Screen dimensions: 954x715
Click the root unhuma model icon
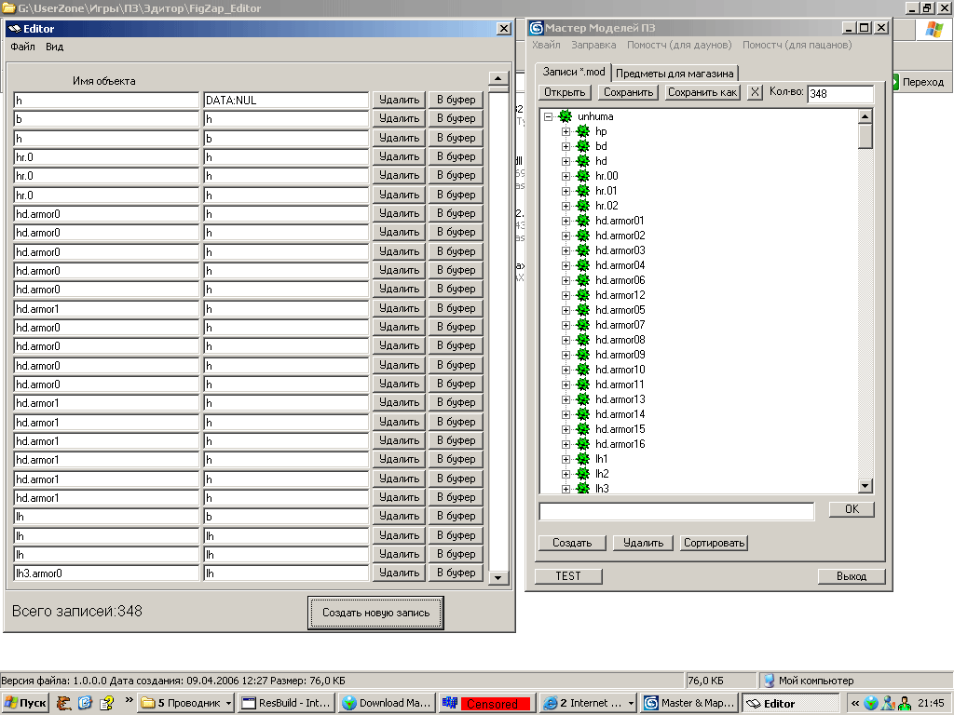[566, 116]
